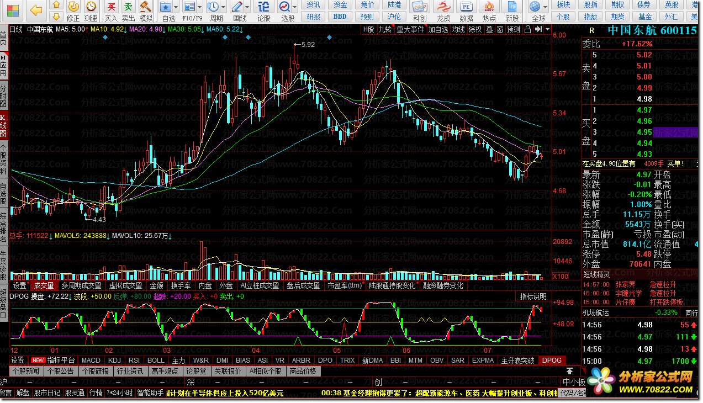Viewport: 703px width, 403px height.
Task: Expand the 自选 dropdown arrow
Action: pyautogui.click(x=175, y=7)
